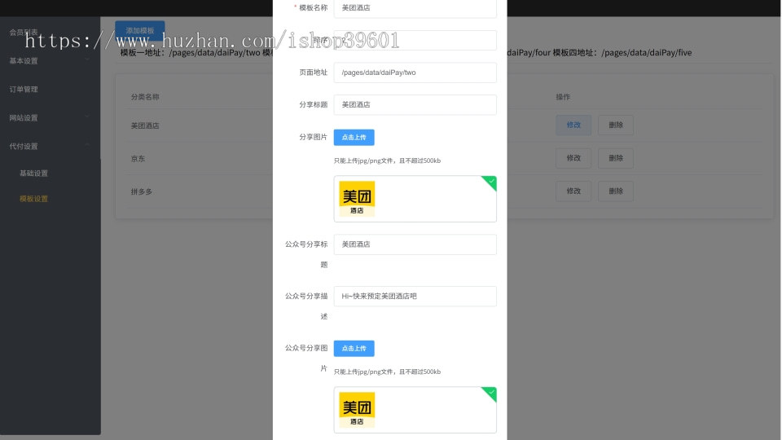Toggle the chevron beside 网站设置
782x440 pixels.
tap(87, 117)
